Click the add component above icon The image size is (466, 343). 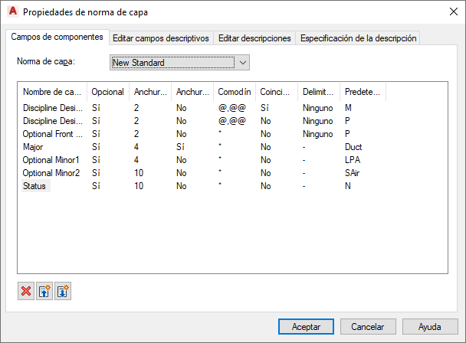pyautogui.click(x=44, y=292)
